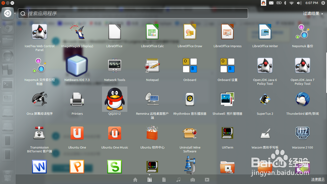Launch UXTerm terminal
This screenshot has width=327, height=184.
[227, 133]
